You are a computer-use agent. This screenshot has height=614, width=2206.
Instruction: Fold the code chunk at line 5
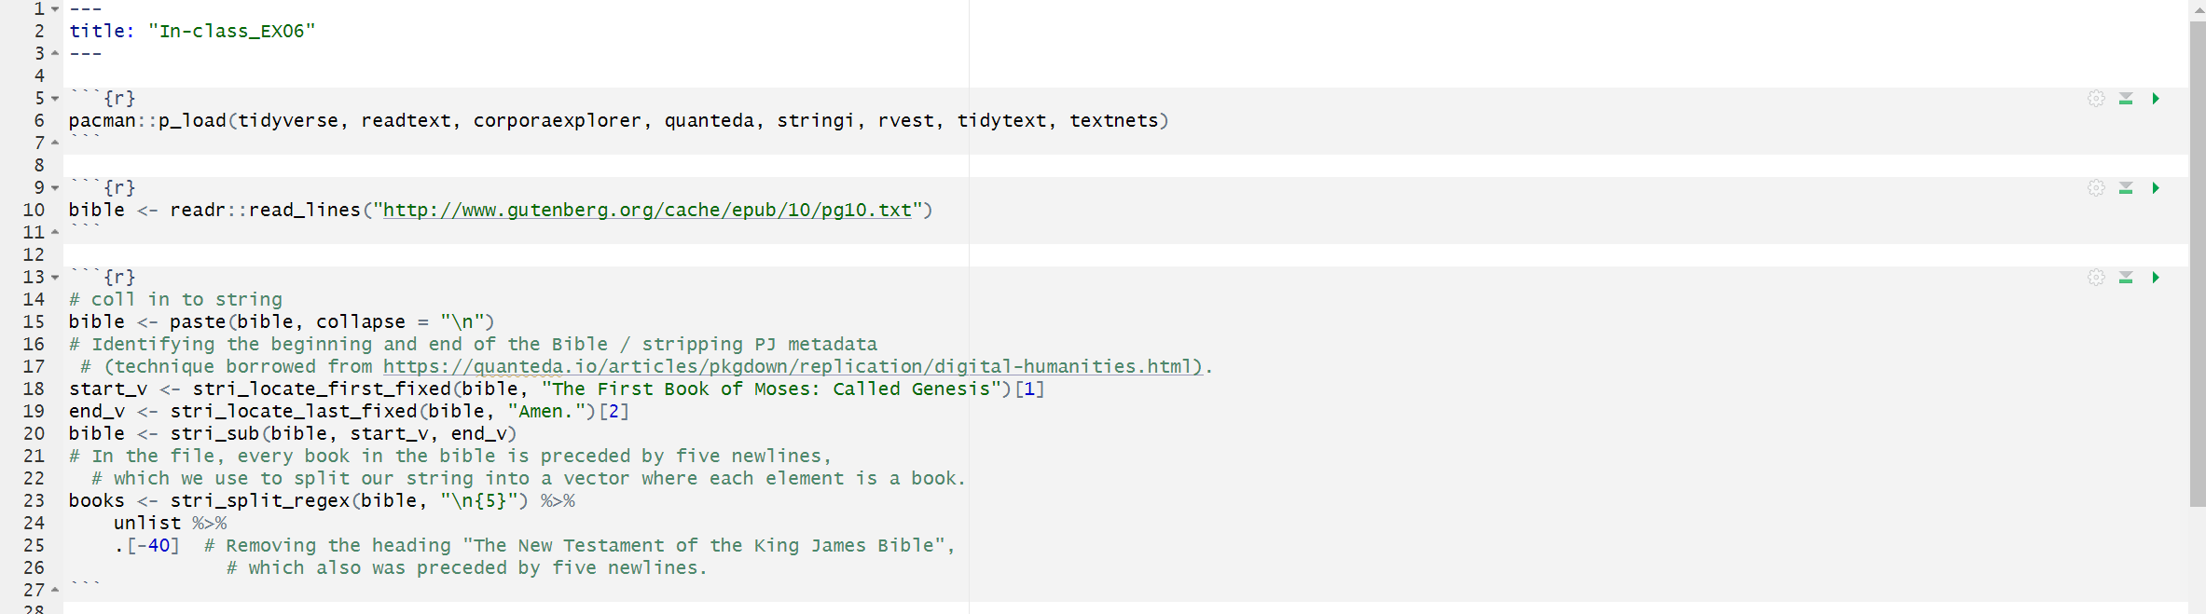pyautogui.click(x=55, y=99)
